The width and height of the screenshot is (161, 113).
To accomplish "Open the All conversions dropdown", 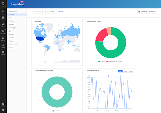I will (37, 12).
